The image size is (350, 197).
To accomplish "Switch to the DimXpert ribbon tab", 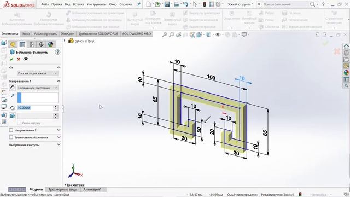I will [x=68, y=34].
